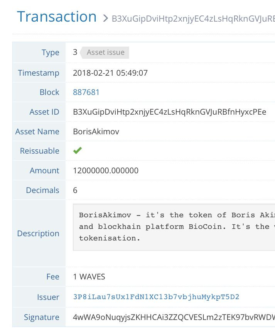Select amount value 12000000.000000
275x330 pixels.
tap(106, 171)
